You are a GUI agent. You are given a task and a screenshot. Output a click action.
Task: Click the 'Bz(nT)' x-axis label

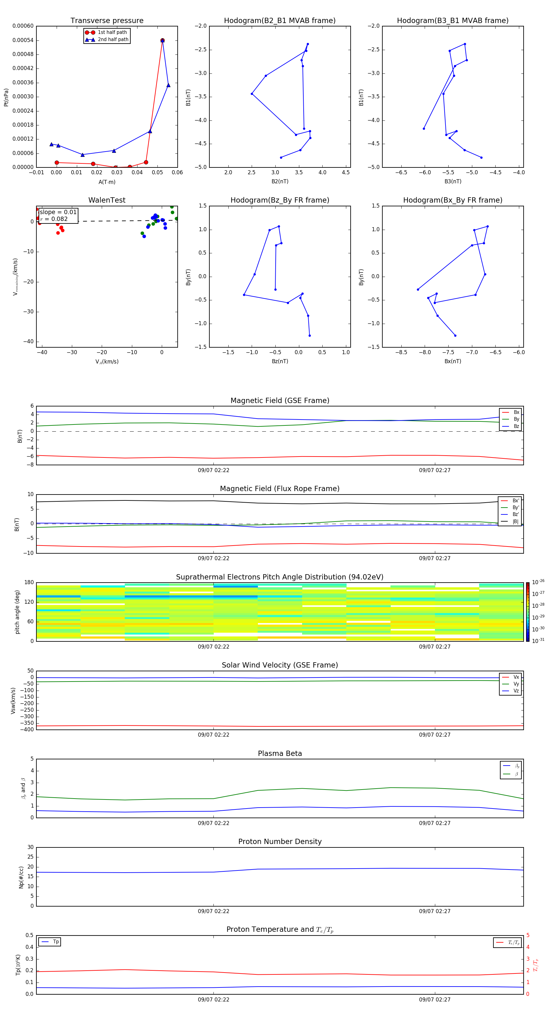280,361
